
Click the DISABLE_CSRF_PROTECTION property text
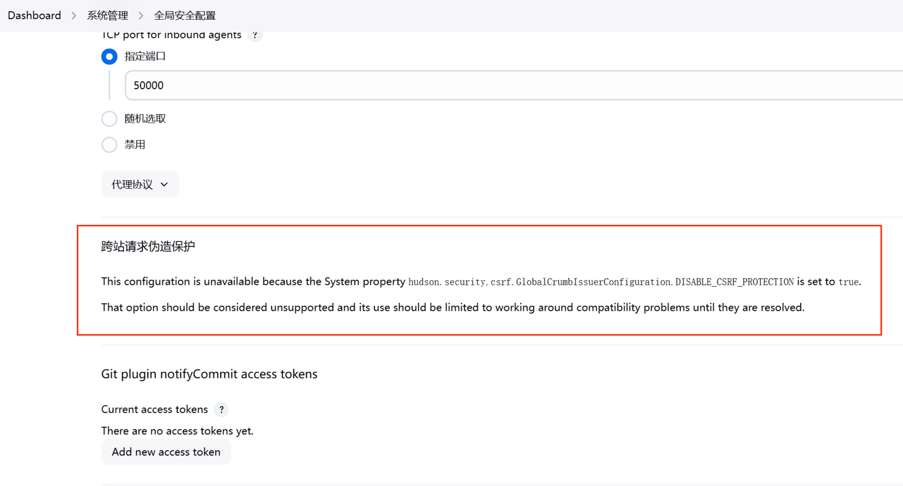[601, 282]
